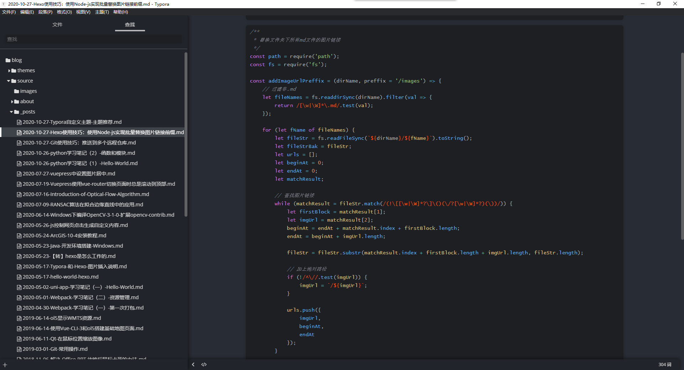Image resolution: width=684 pixels, height=370 pixels.
Task: Expand the themes folder
Action: tap(9, 71)
